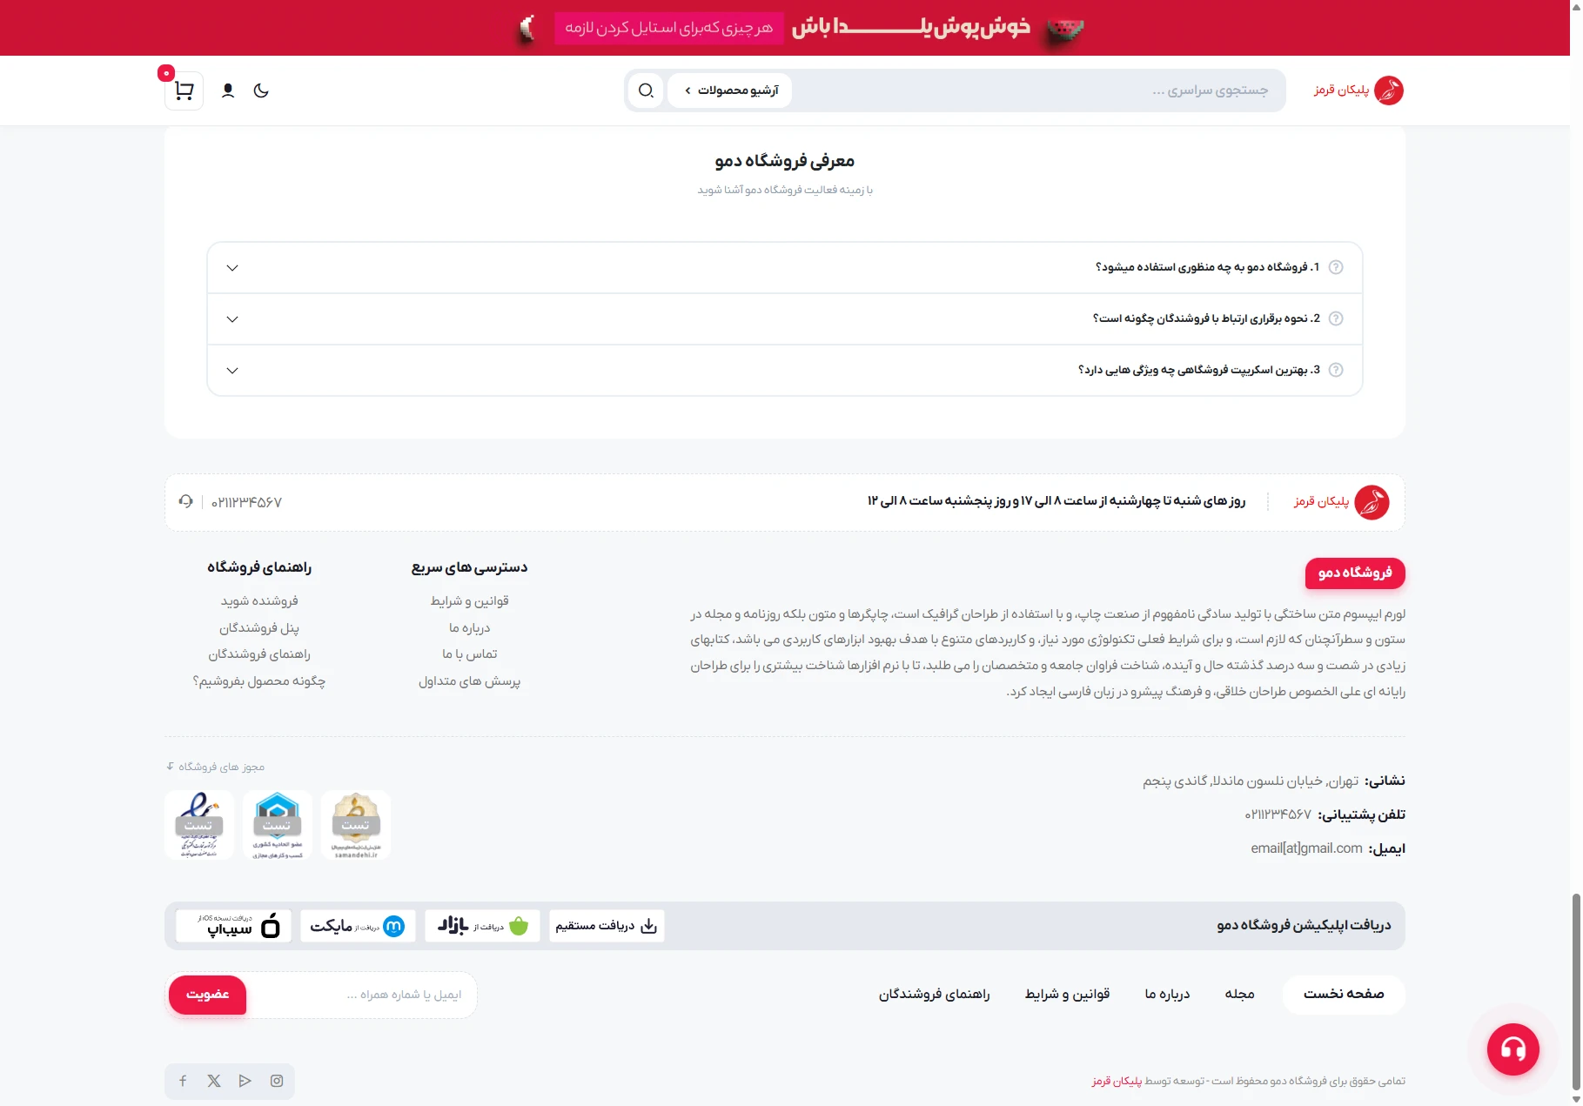The width and height of the screenshot is (1583, 1106).
Task: Click the search magnifier icon
Action: 646,90
